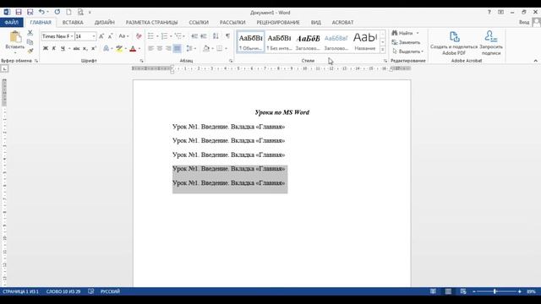541x304 pixels.
Task: Toggle superscript formatting
Action: (94, 49)
